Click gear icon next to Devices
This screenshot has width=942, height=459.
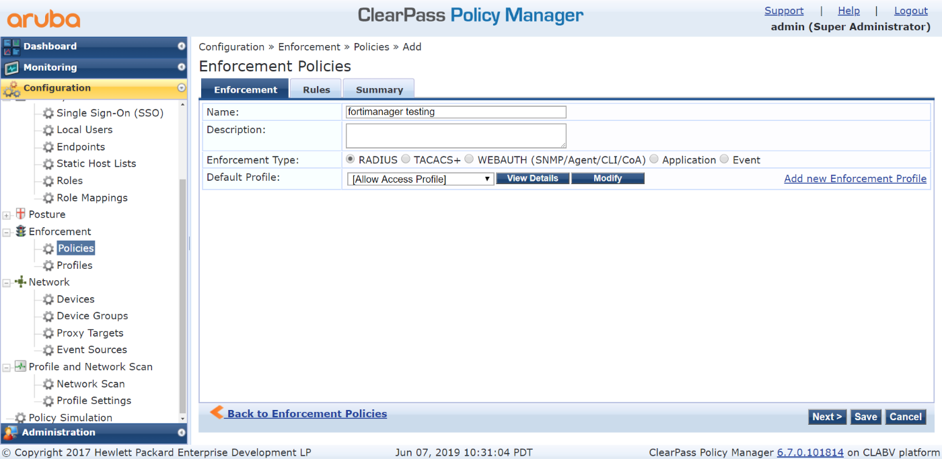pyautogui.click(x=48, y=300)
